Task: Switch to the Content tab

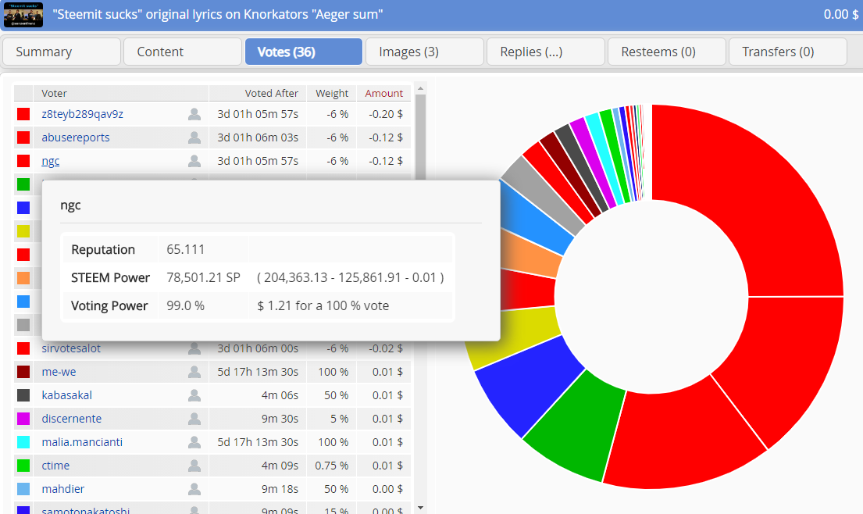Action: coord(183,52)
